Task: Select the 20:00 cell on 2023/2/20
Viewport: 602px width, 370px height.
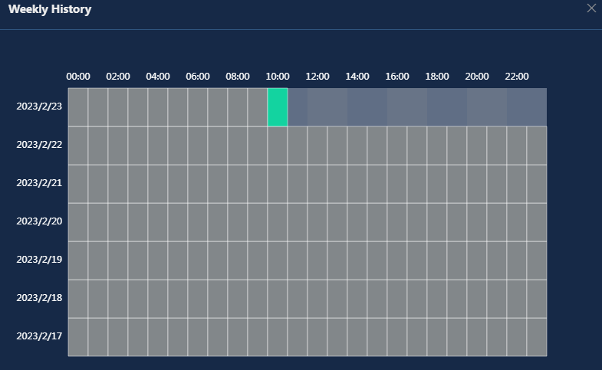Action: tap(477, 222)
